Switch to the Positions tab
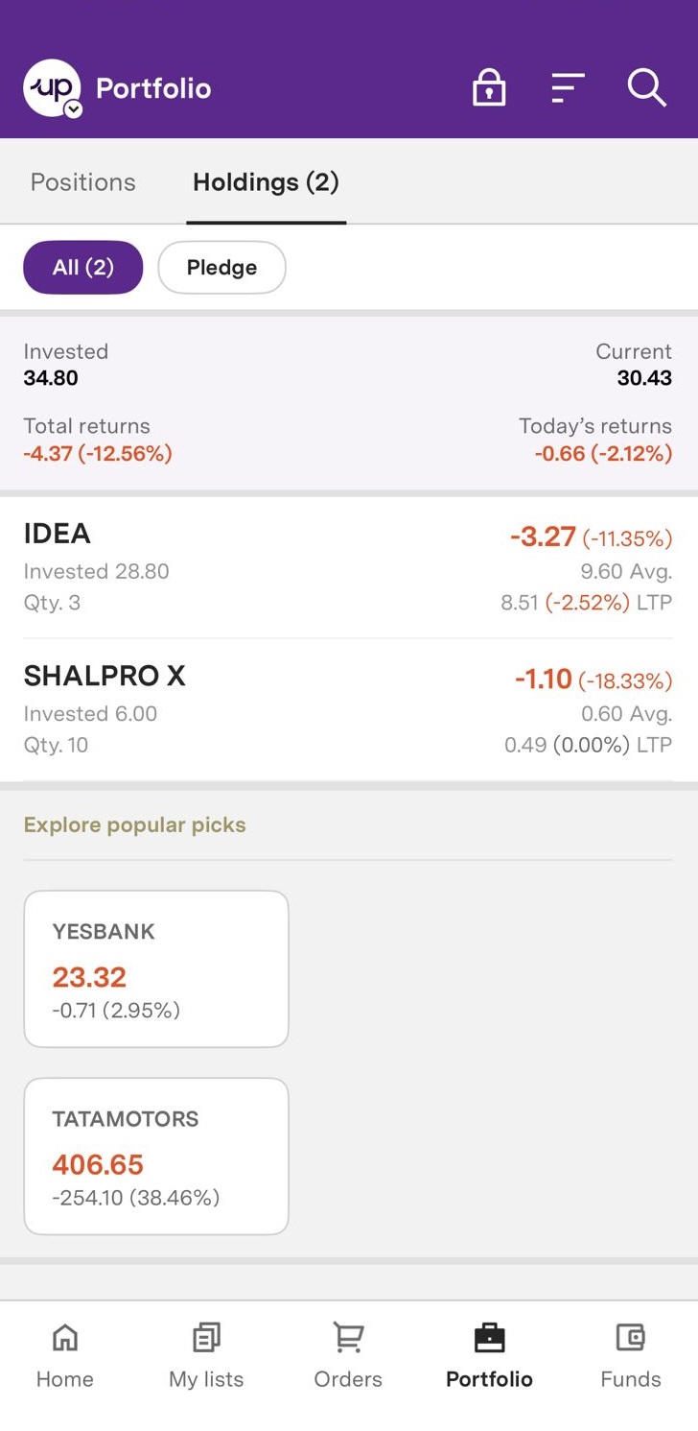Image resolution: width=698 pixels, height=1431 pixels. pos(83,182)
